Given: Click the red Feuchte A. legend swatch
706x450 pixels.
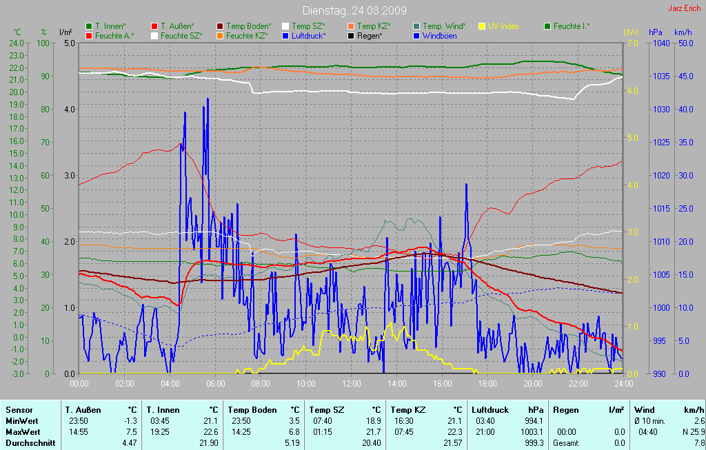Looking at the screenshot, I should pyautogui.click(x=89, y=36).
